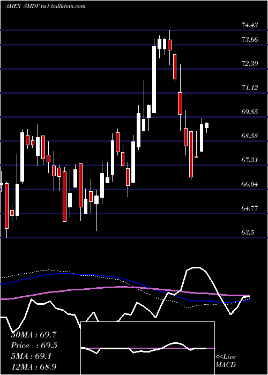Click the MACD inset chart panel
Image resolution: width=268 pixels, height=375 pixels.
point(148,348)
